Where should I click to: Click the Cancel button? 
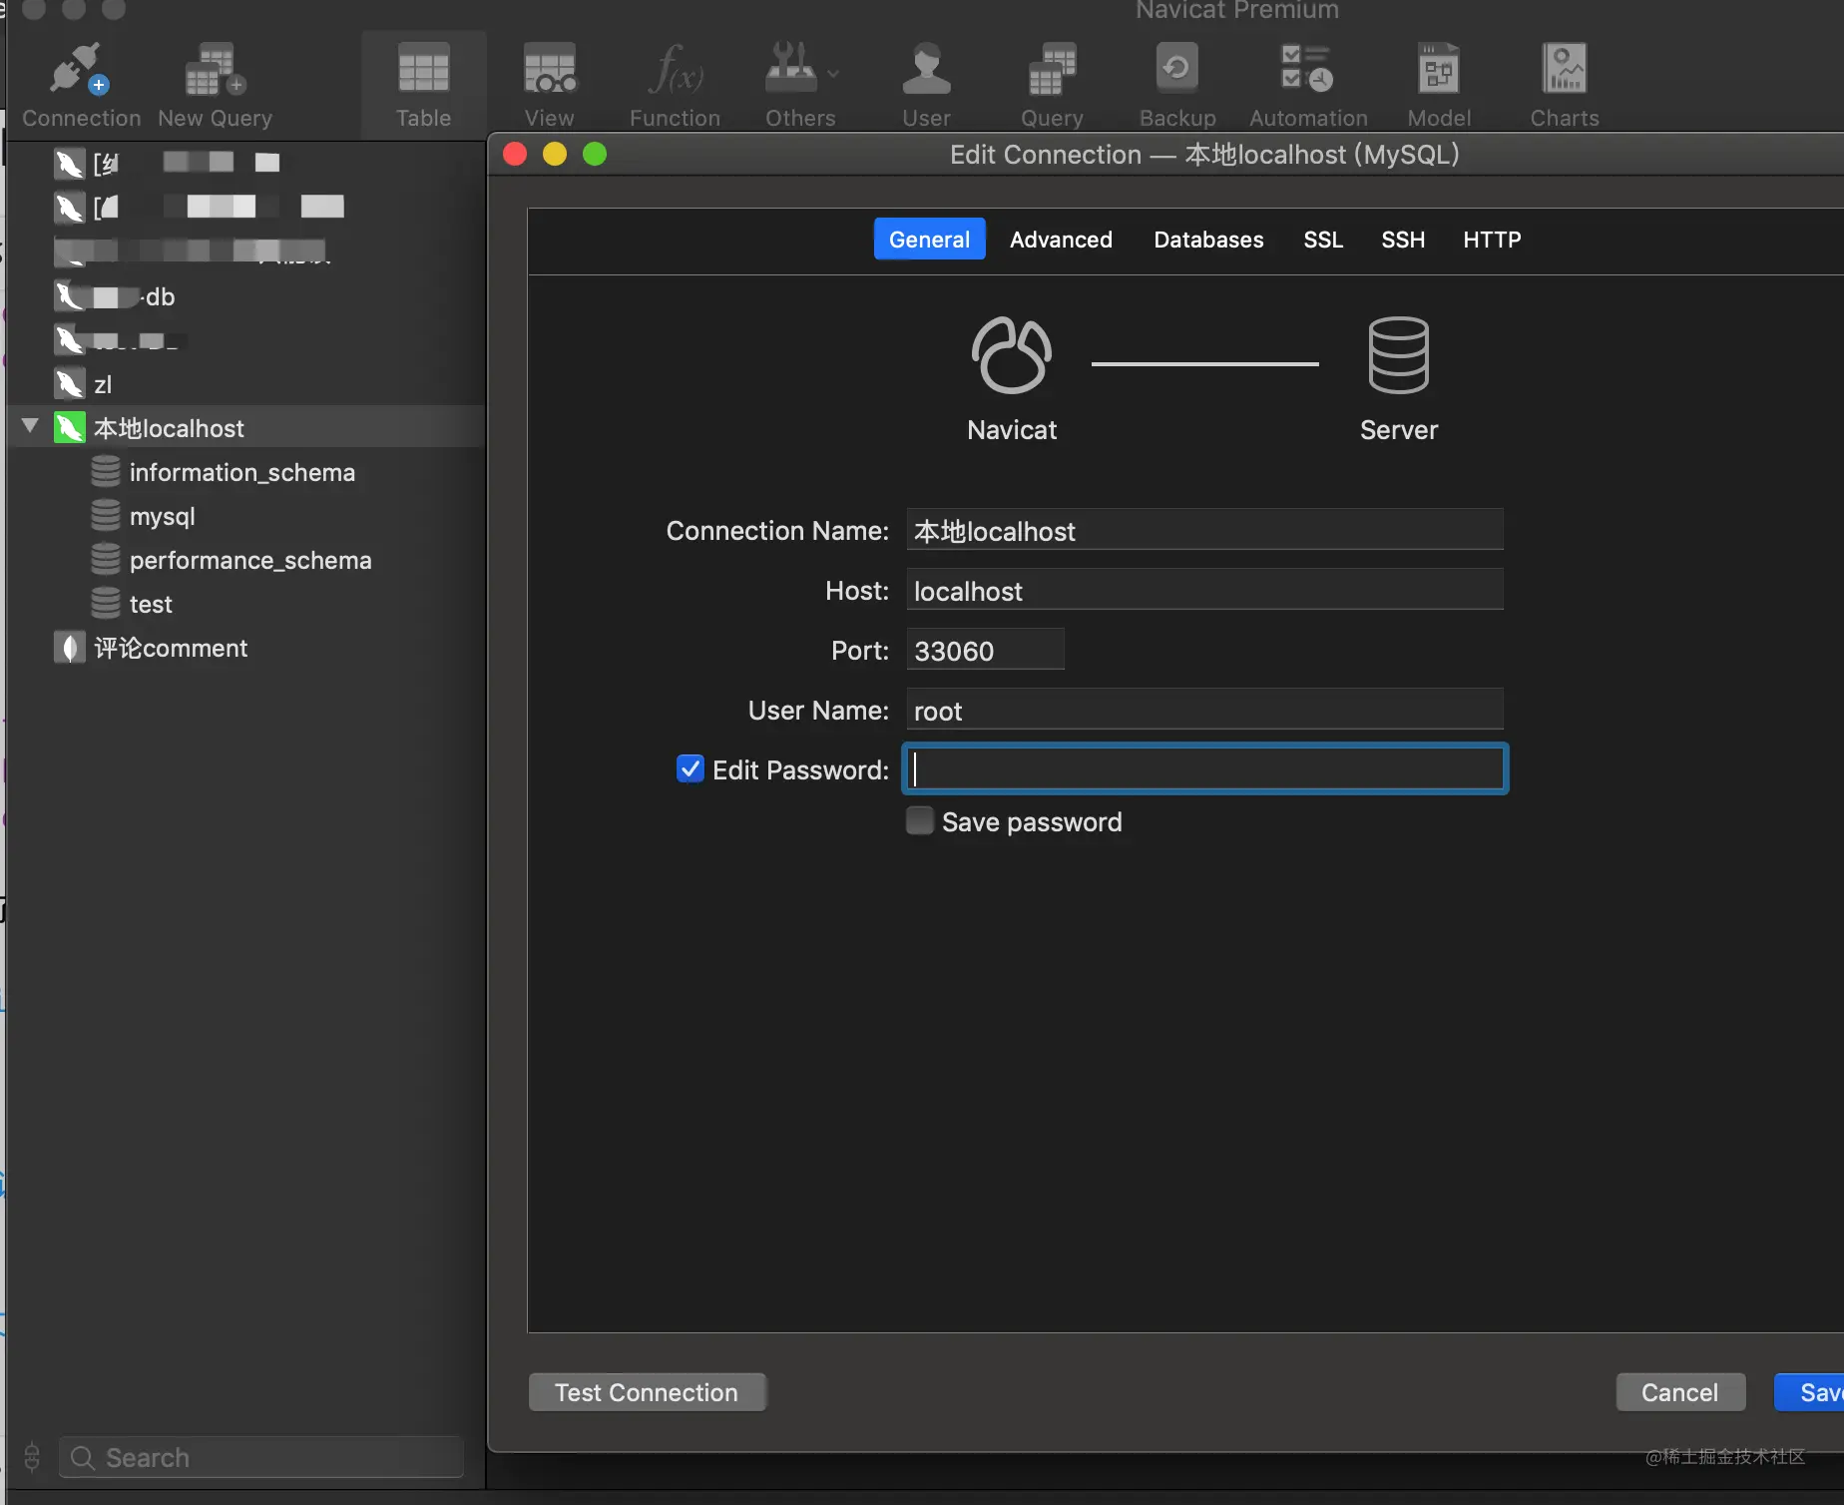click(x=1680, y=1392)
